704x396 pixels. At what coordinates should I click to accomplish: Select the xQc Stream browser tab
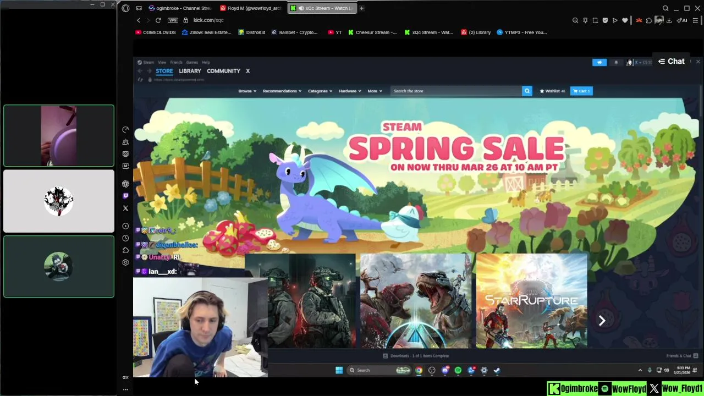pos(322,8)
